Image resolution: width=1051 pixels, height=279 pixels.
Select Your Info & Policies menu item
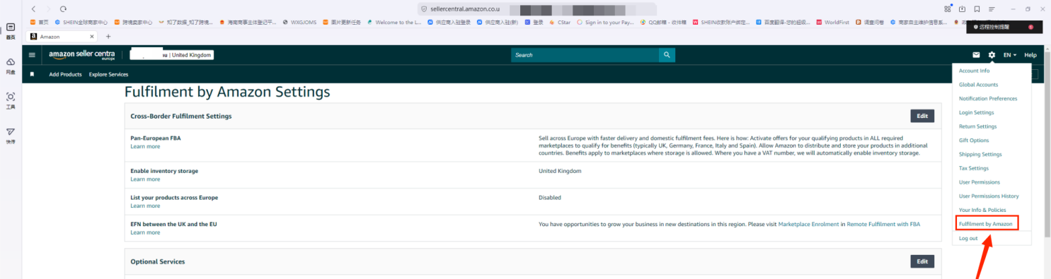[982, 210]
